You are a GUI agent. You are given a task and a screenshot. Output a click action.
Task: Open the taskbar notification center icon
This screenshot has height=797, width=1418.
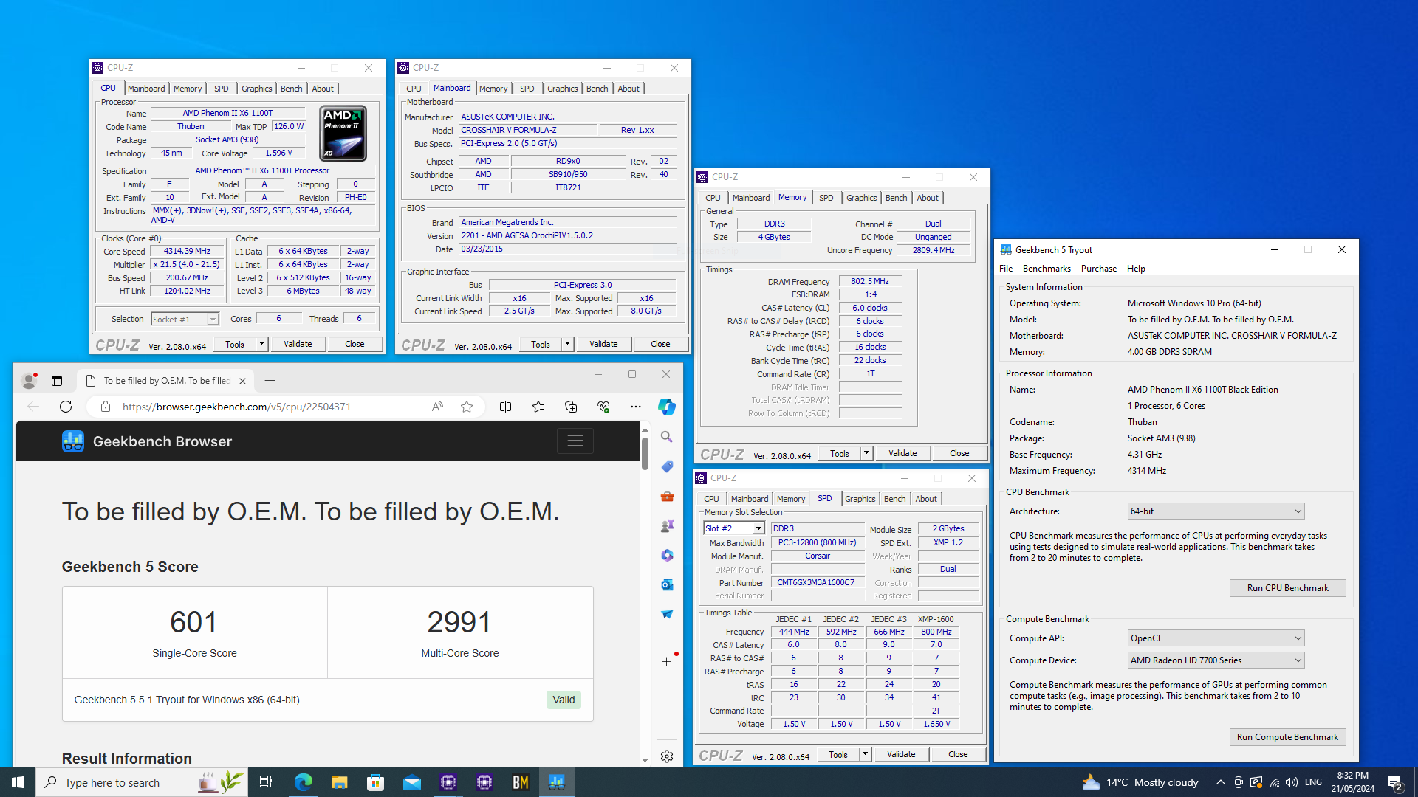tap(1394, 782)
